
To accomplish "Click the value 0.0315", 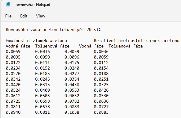I will [x=42, y=85].
